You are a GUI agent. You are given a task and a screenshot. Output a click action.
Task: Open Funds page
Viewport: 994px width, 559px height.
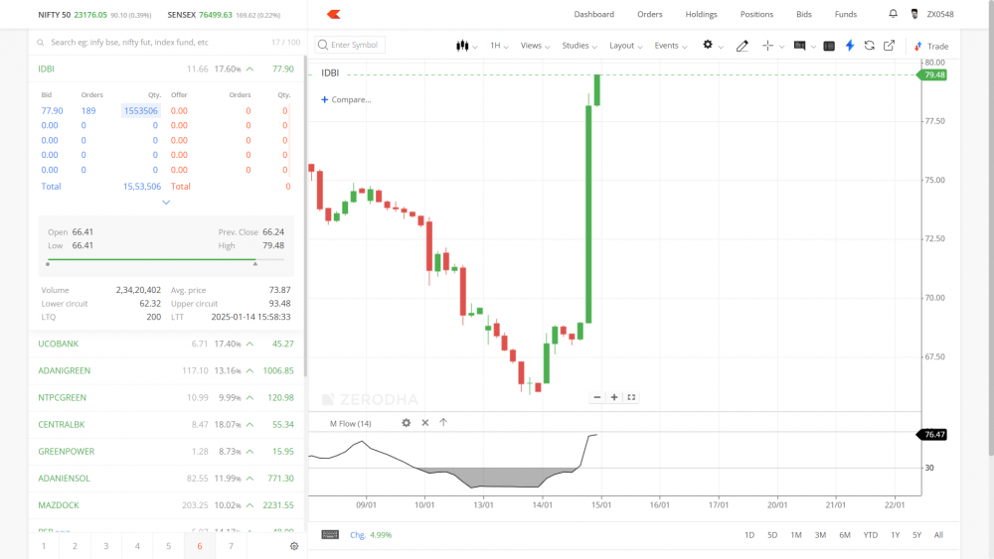pyautogui.click(x=846, y=14)
